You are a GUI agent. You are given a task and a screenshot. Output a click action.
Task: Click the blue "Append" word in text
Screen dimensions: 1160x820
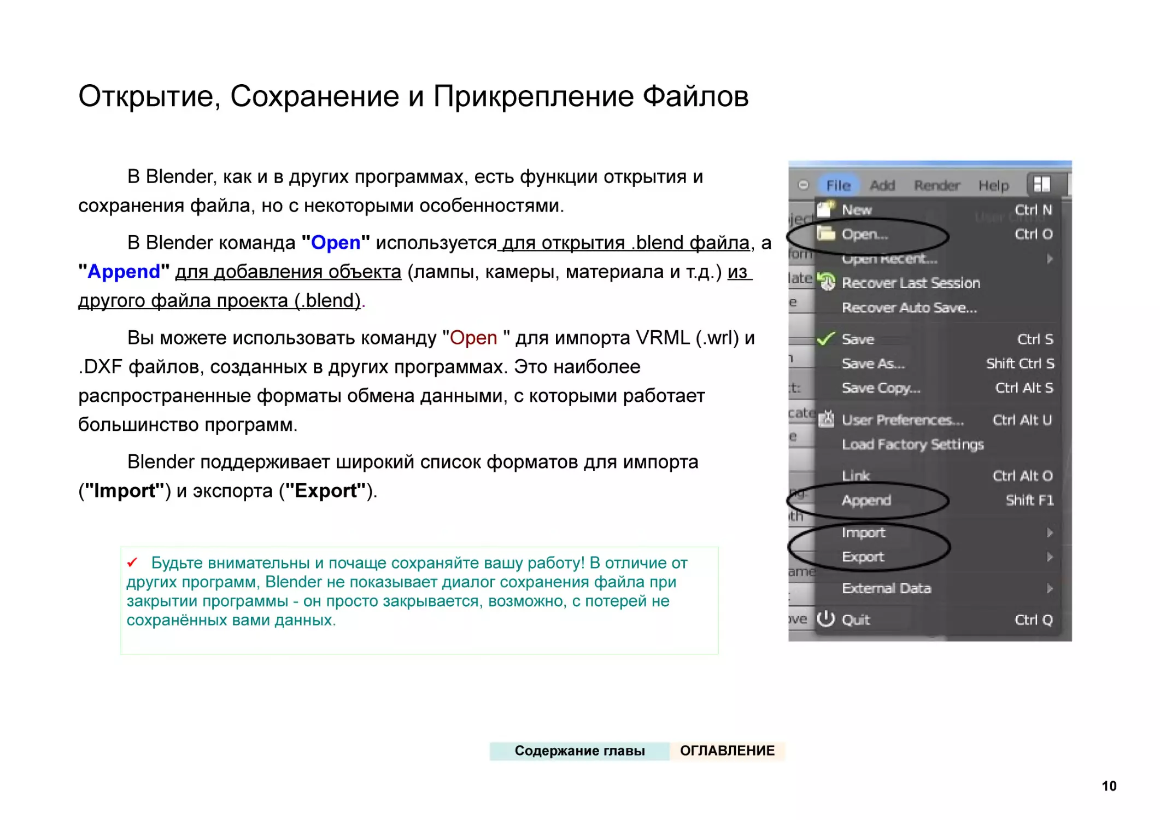[x=124, y=271]
